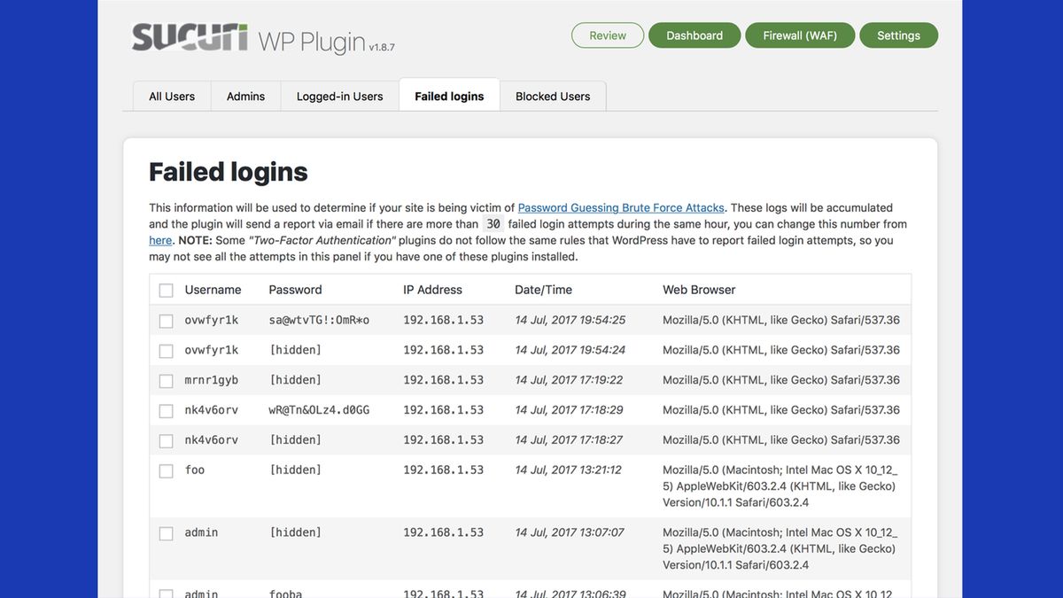1063x598 pixels.
Task: Click the failed attempts threshold value 30
Action: point(493,223)
